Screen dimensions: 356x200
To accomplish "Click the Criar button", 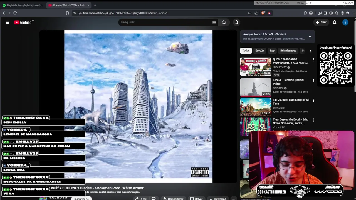I will pos(321,22).
